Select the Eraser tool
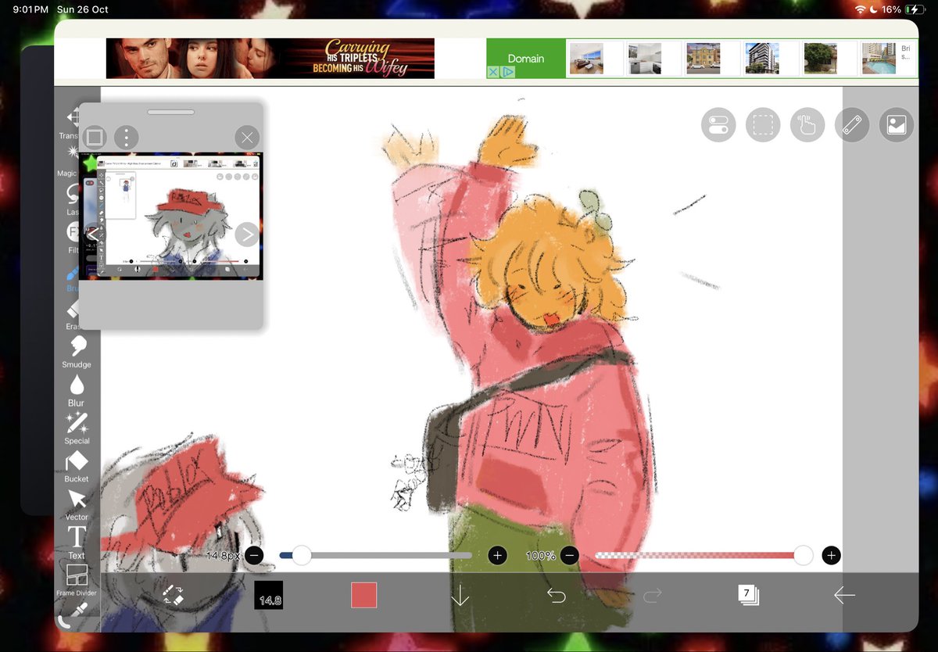This screenshot has height=652, width=938. [73, 317]
